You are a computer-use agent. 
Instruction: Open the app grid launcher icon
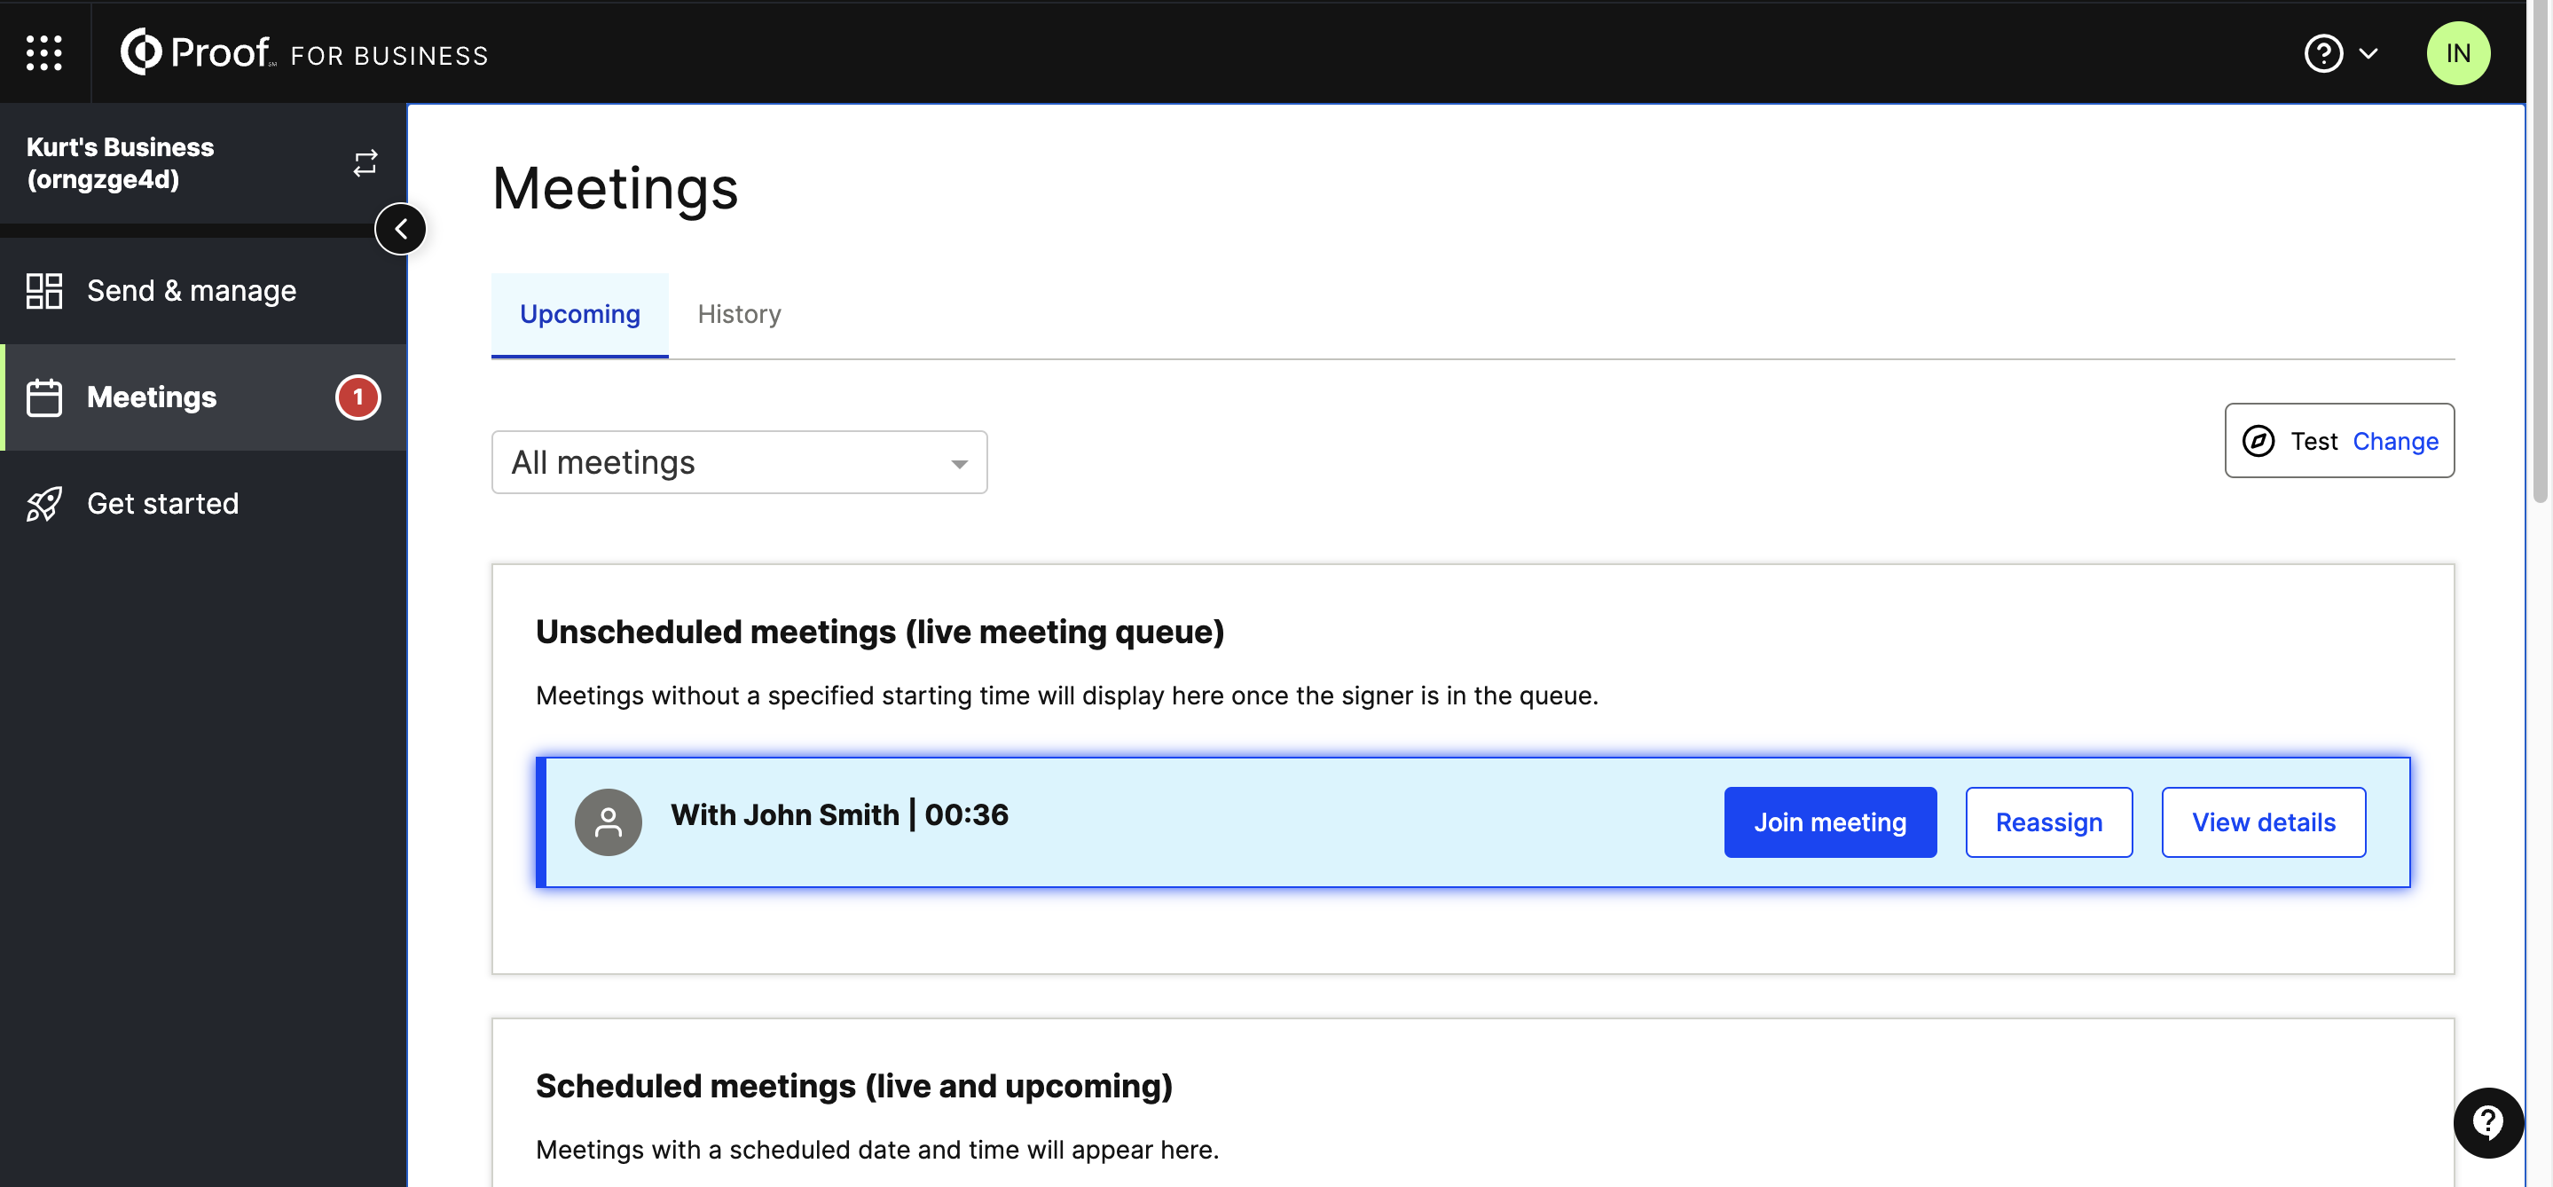(43, 52)
